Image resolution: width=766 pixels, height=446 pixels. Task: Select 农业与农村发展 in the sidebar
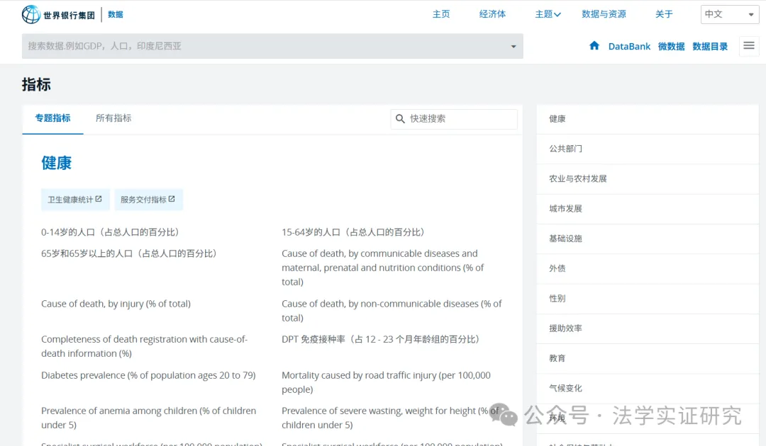pyautogui.click(x=648, y=179)
